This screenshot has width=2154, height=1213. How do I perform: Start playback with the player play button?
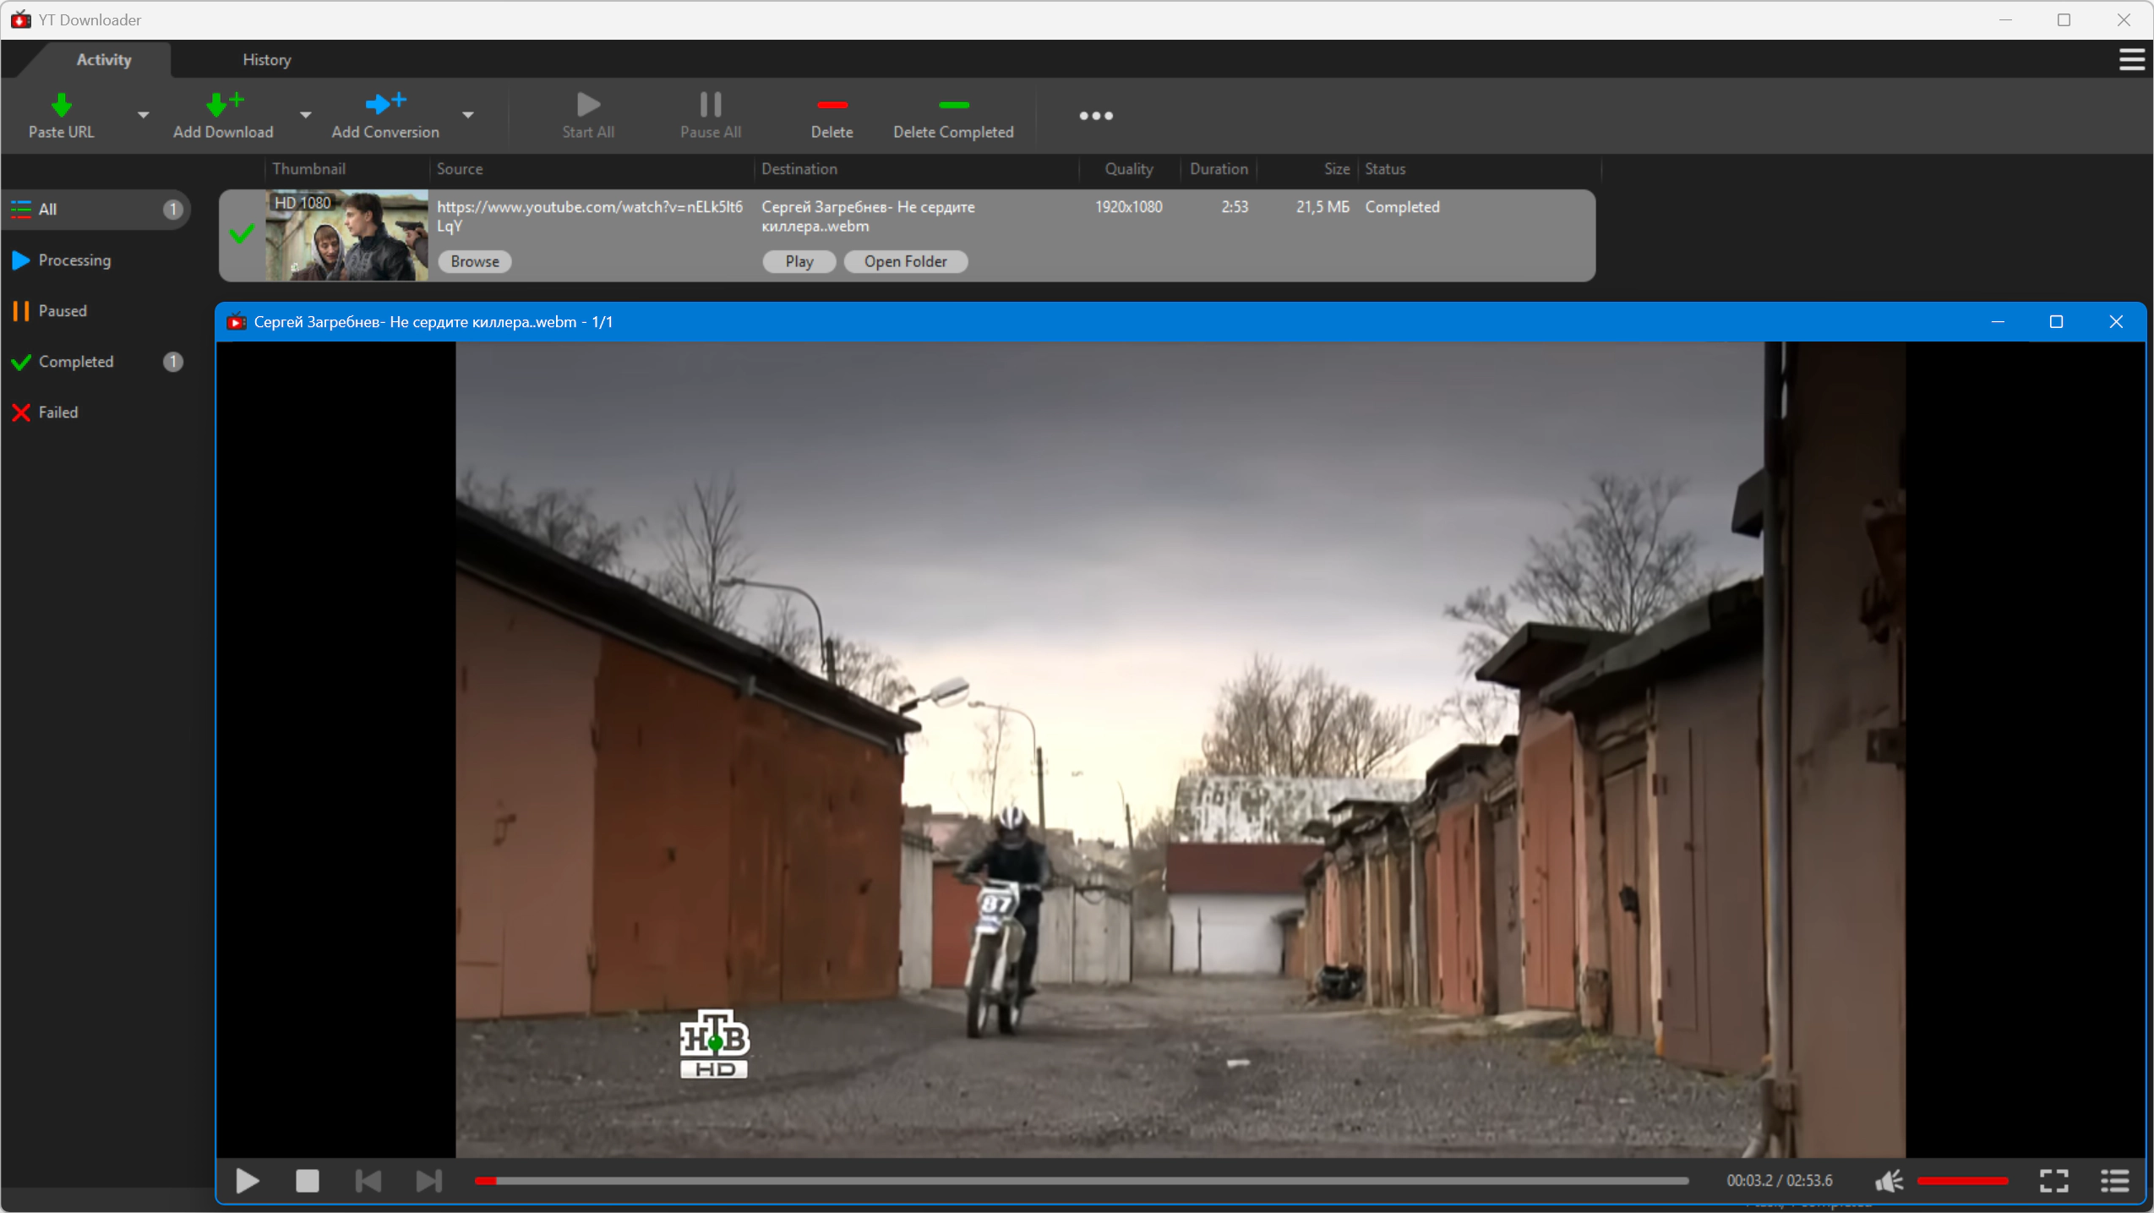(247, 1181)
